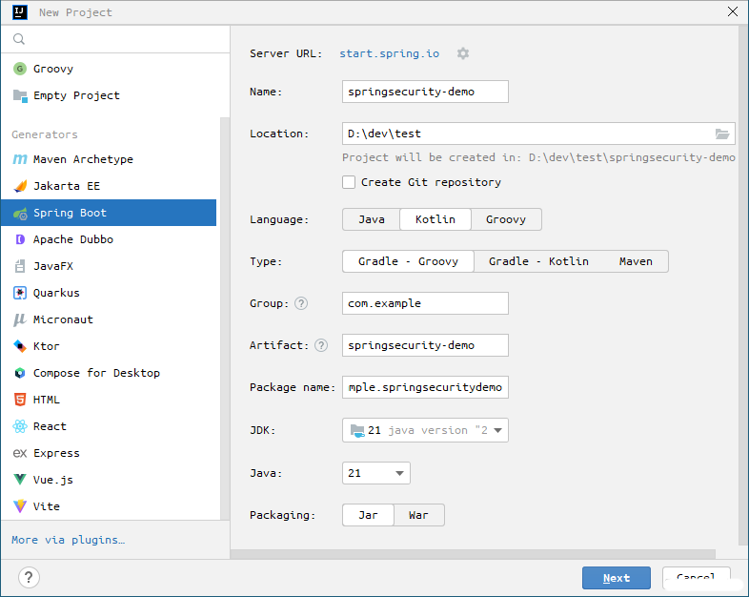Image resolution: width=749 pixels, height=597 pixels.
Task: Click the Artifact input field
Action: pyautogui.click(x=425, y=345)
